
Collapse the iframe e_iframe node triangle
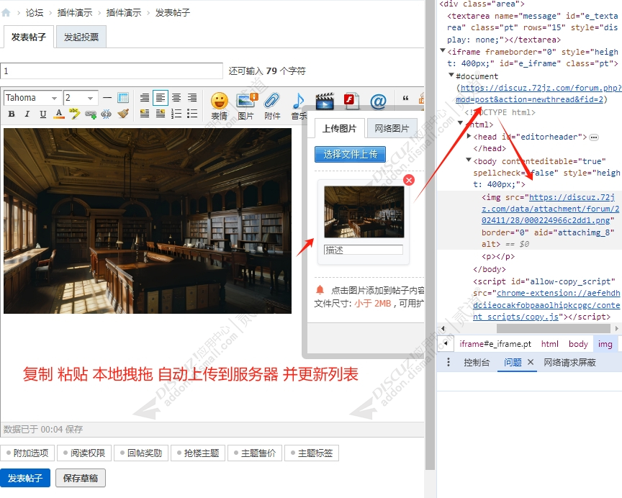click(x=443, y=51)
